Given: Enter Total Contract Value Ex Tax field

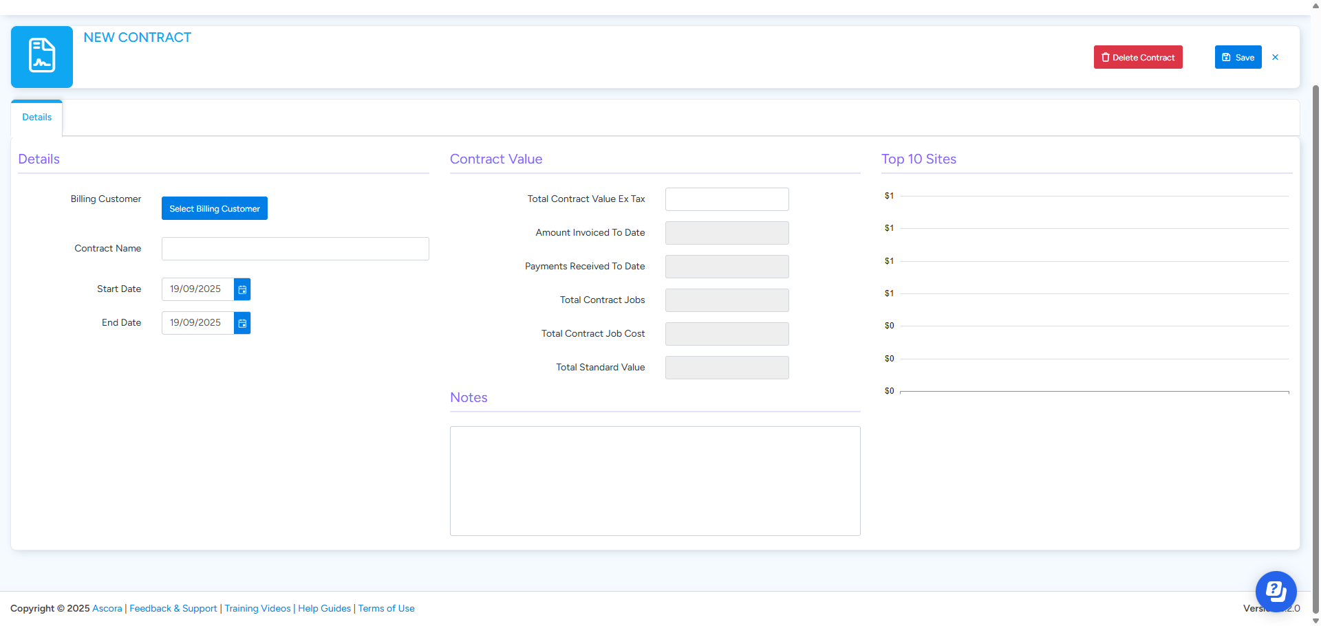Looking at the screenshot, I should coord(727,199).
